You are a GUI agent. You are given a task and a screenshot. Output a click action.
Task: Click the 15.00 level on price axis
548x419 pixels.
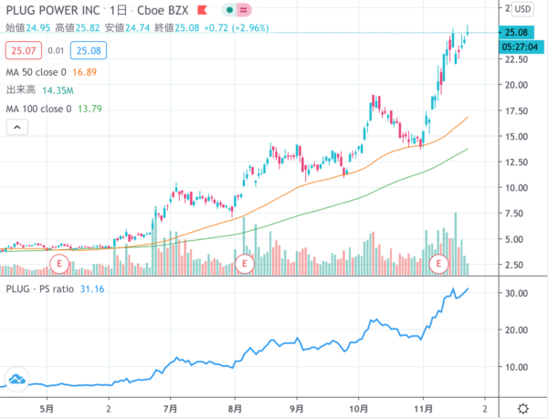516,137
